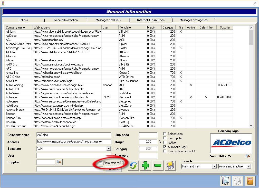259x188 pixels.
Task: Click the traffic light app icon
Action: pyautogui.click(x=3, y=3)
